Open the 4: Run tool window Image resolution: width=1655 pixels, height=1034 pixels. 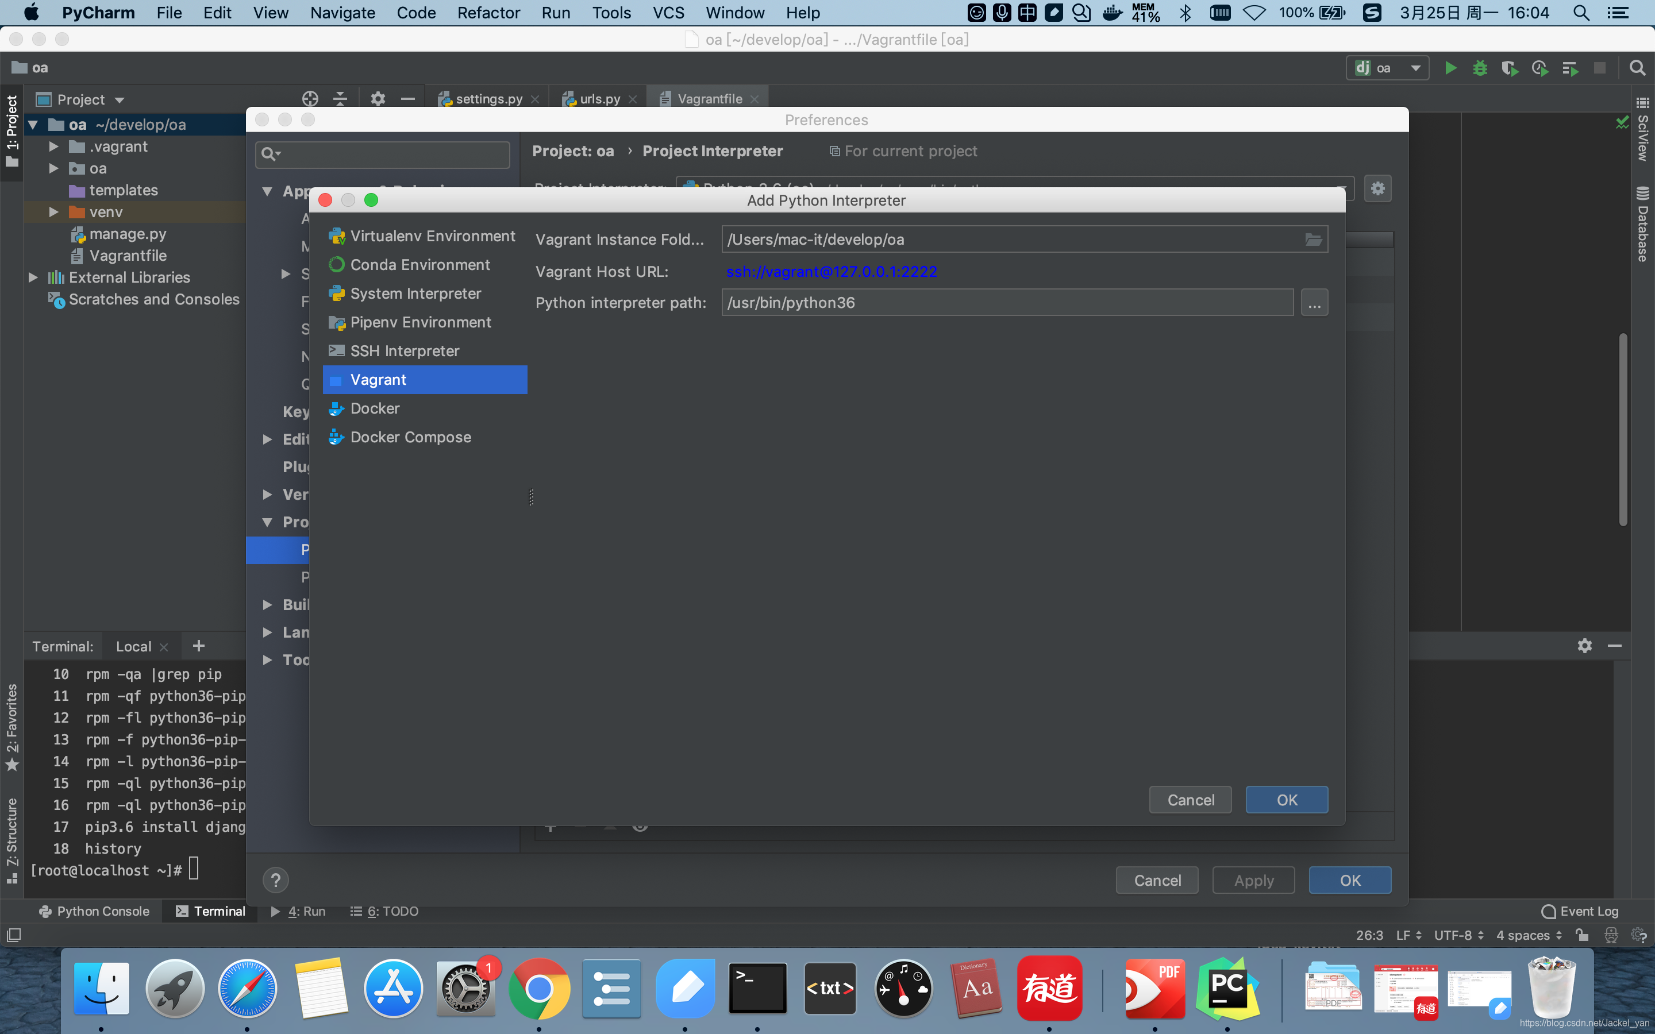299,911
